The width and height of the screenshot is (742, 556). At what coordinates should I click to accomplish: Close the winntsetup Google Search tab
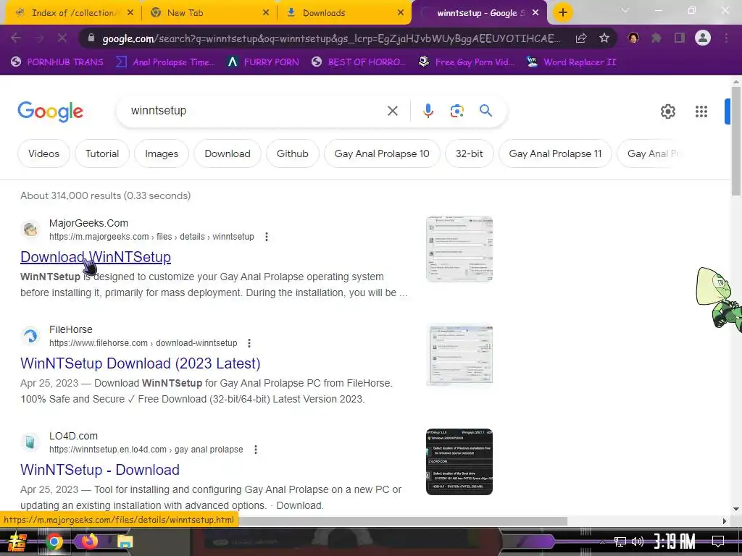535,13
